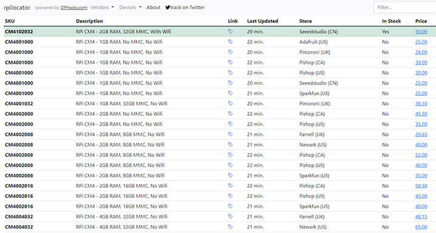
Task: Open link icon for Sparkfun CM4001000 row
Action: pos(230,93)
